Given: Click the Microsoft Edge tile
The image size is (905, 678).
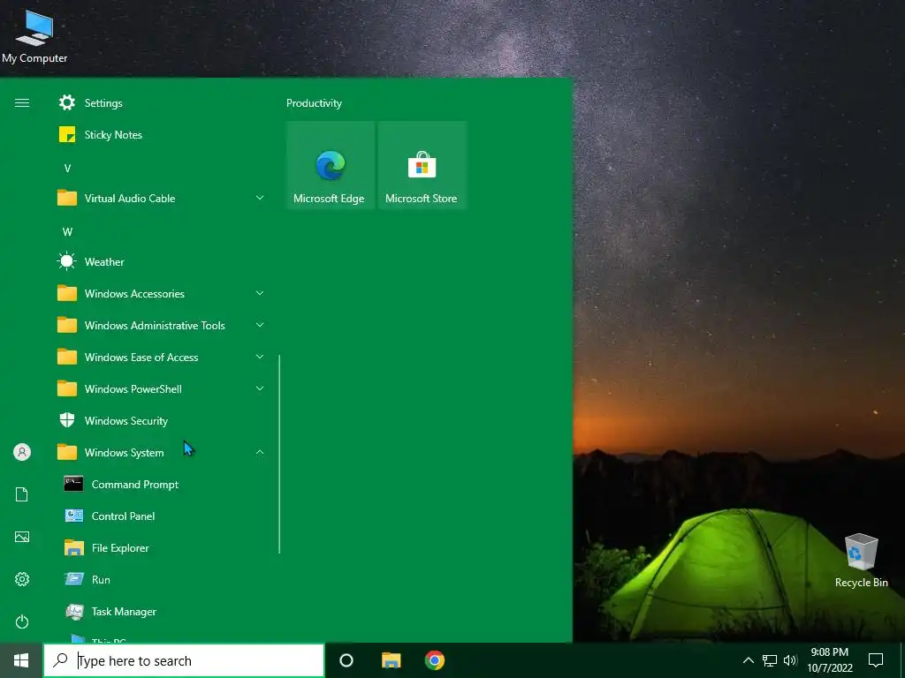Looking at the screenshot, I should tap(331, 165).
